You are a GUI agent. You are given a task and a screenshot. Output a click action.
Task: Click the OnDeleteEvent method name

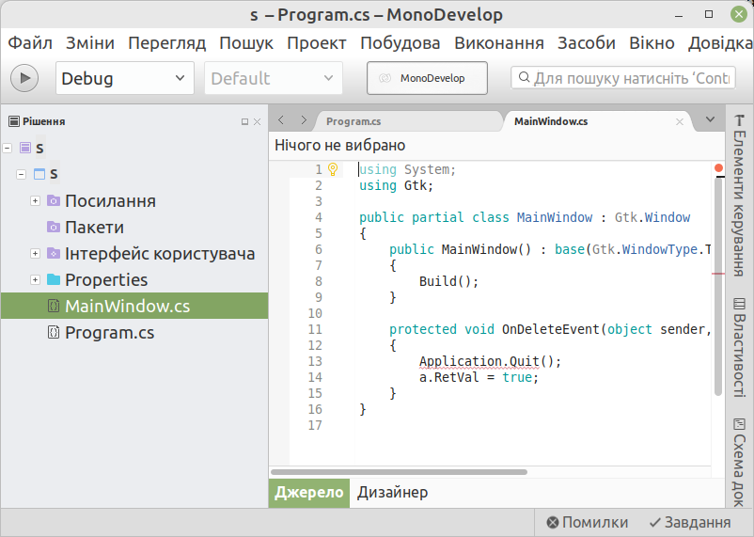[551, 329]
